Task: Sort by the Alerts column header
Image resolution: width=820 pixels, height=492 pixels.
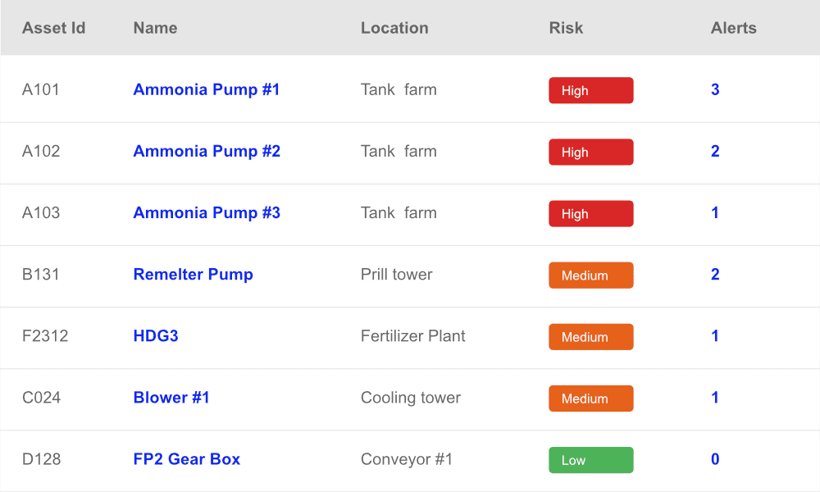Action: (733, 28)
